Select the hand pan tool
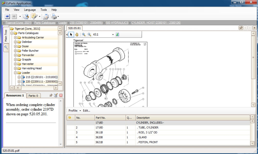Viewport: 258px width, 154px height. [x=77, y=34]
